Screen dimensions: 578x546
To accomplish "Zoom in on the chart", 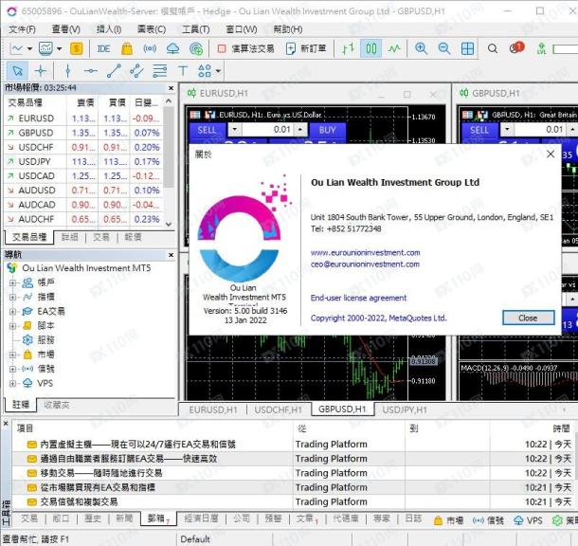I will click(421, 48).
